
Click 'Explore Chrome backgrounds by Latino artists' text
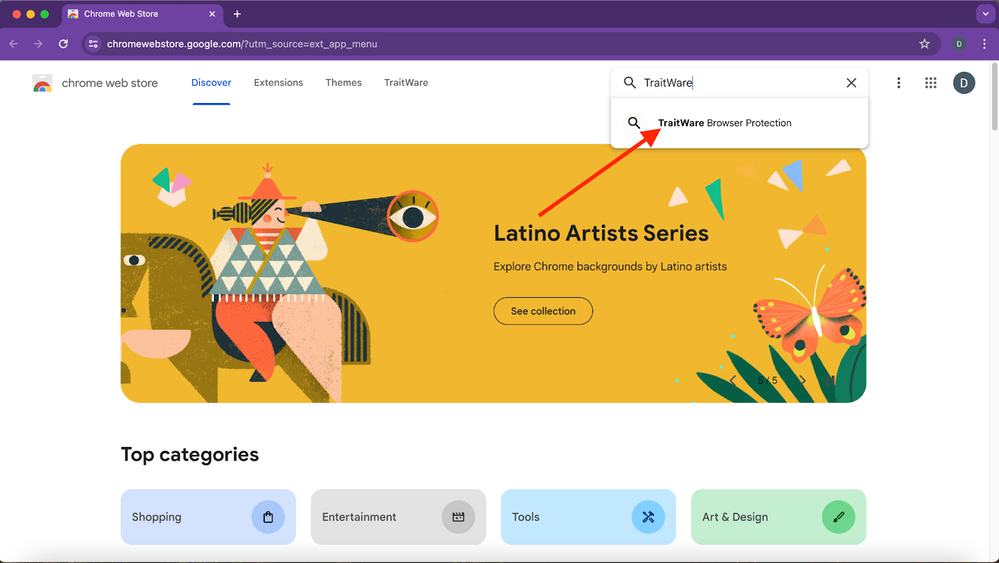[x=610, y=267]
